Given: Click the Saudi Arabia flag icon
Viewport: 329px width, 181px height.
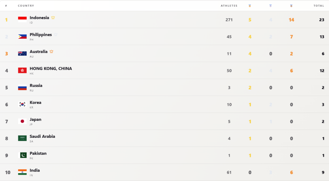Looking at the screenshot, I should pos(22,138).
